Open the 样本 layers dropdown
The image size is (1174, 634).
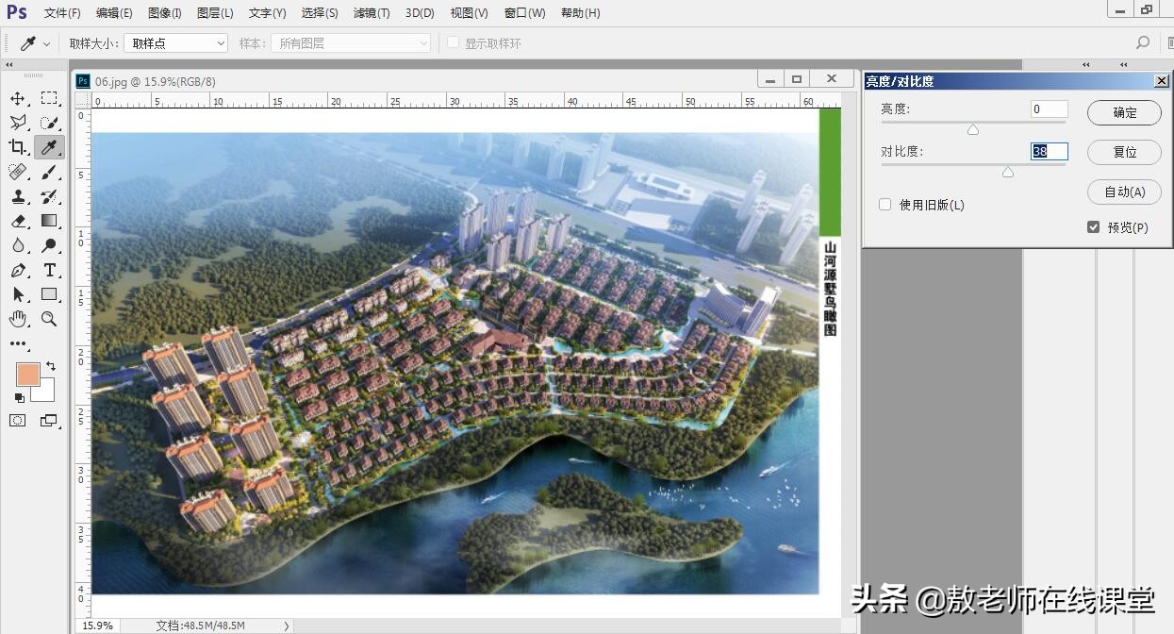350,42
